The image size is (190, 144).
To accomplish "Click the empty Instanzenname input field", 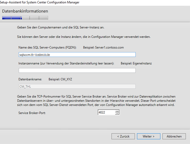I will (77, 70).
